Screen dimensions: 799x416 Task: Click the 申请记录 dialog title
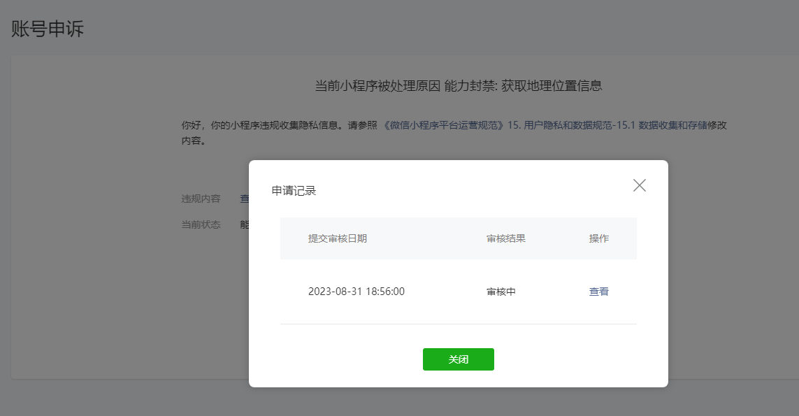(x=294, y=191)
